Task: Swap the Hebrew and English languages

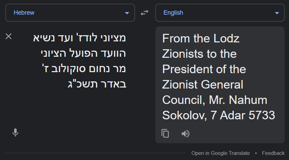Action: click(144, 13)
